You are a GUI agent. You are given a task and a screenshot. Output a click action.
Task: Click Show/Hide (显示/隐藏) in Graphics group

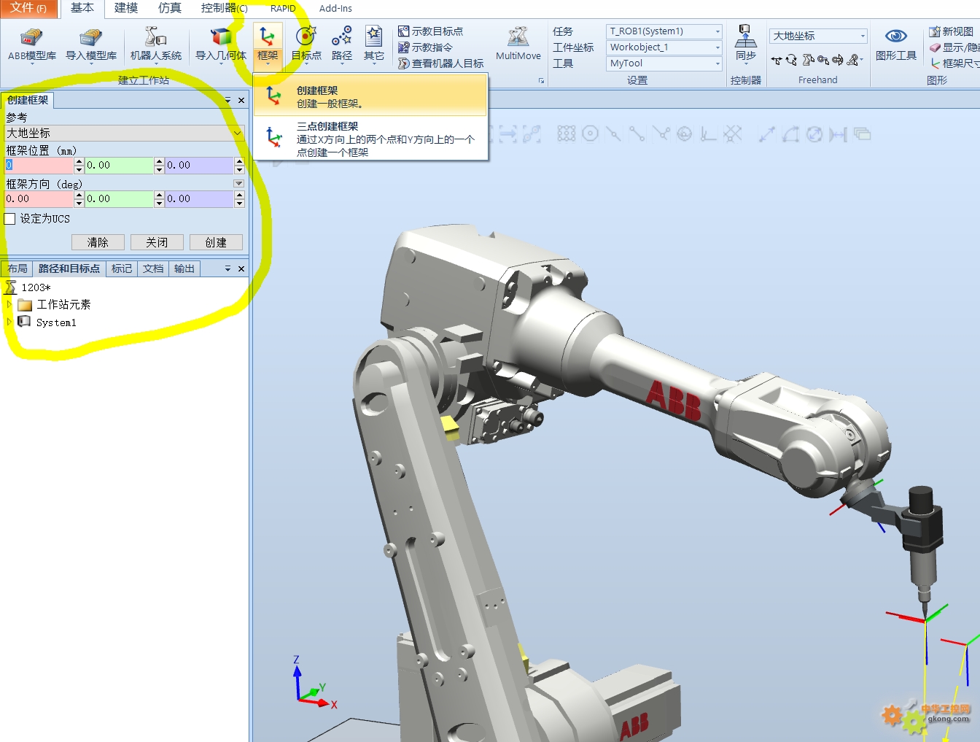(954, 47)
